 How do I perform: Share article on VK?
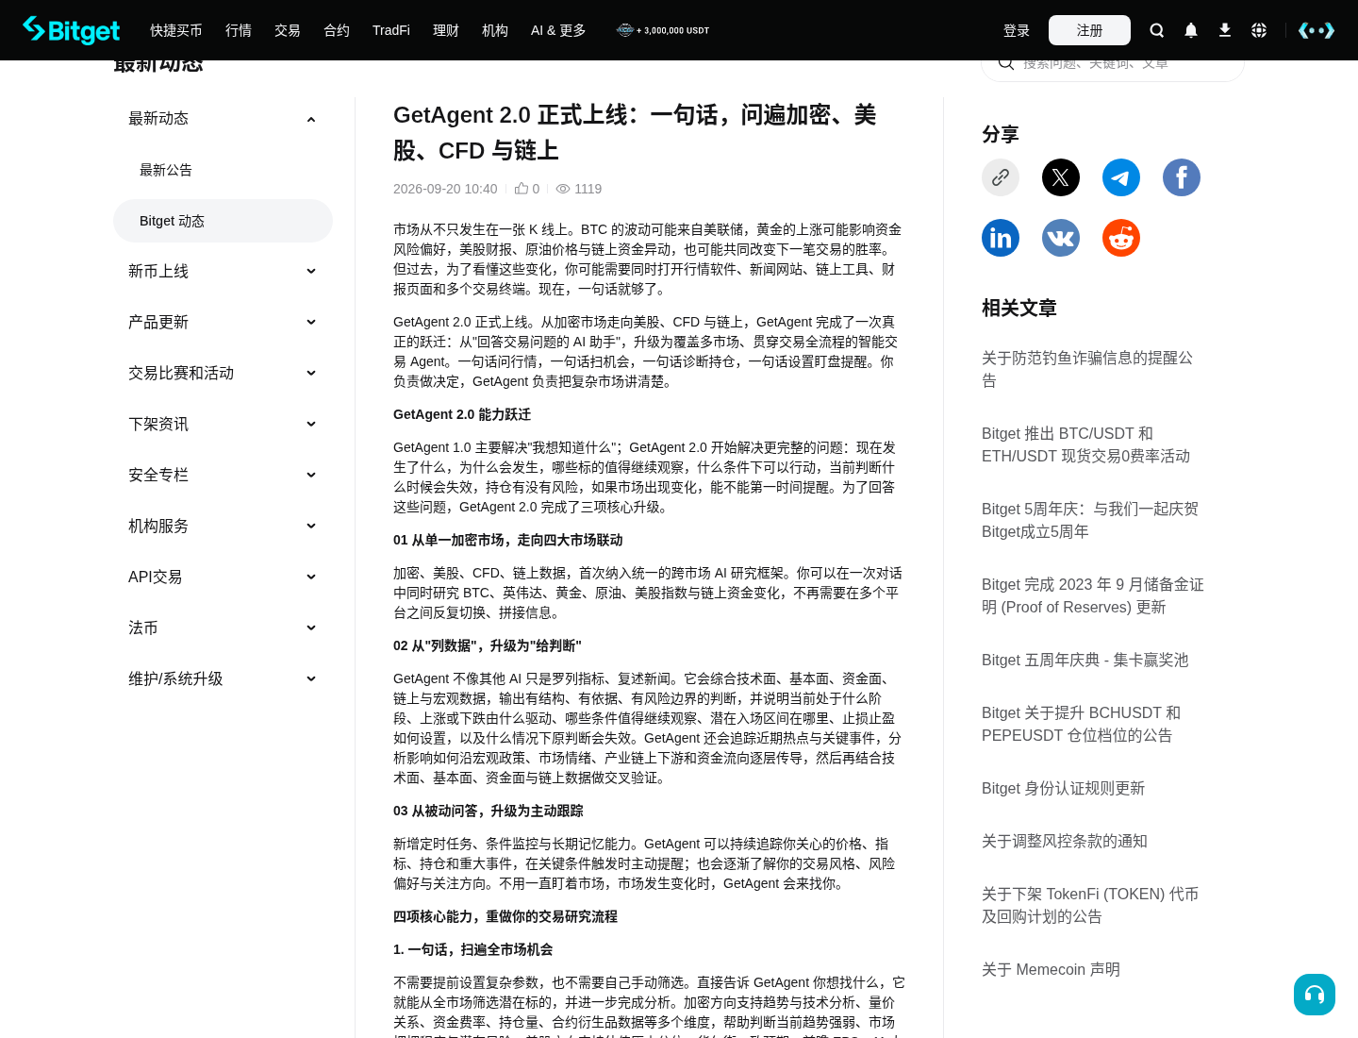(x=1061, y=238)
